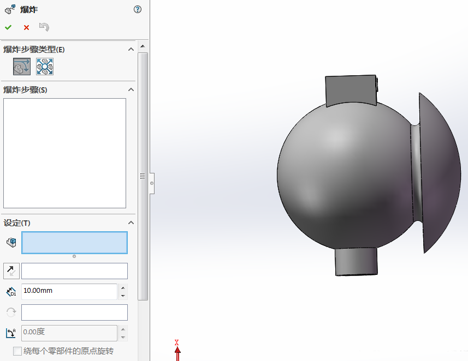The width and height of the screenshot is (468, 361).
Task: Click the explode distance D1 icon
Action: [x=11, y=291]
